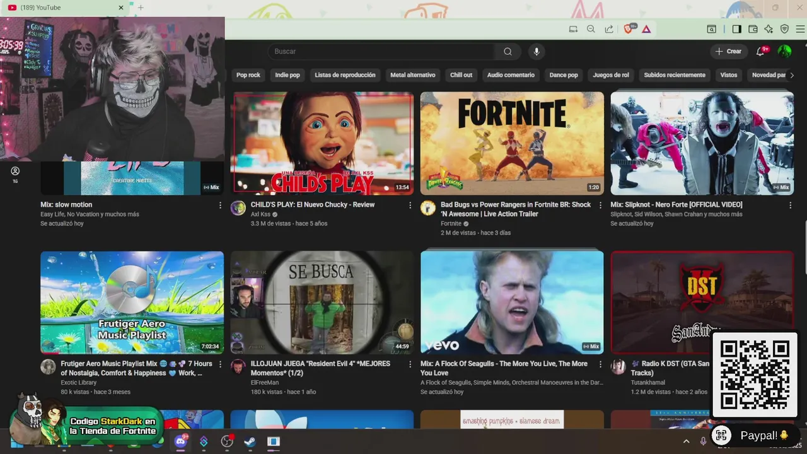This screenshot has width=807, height=454.
Task: Click the microphone tray icon
Action: pos(704,441)
